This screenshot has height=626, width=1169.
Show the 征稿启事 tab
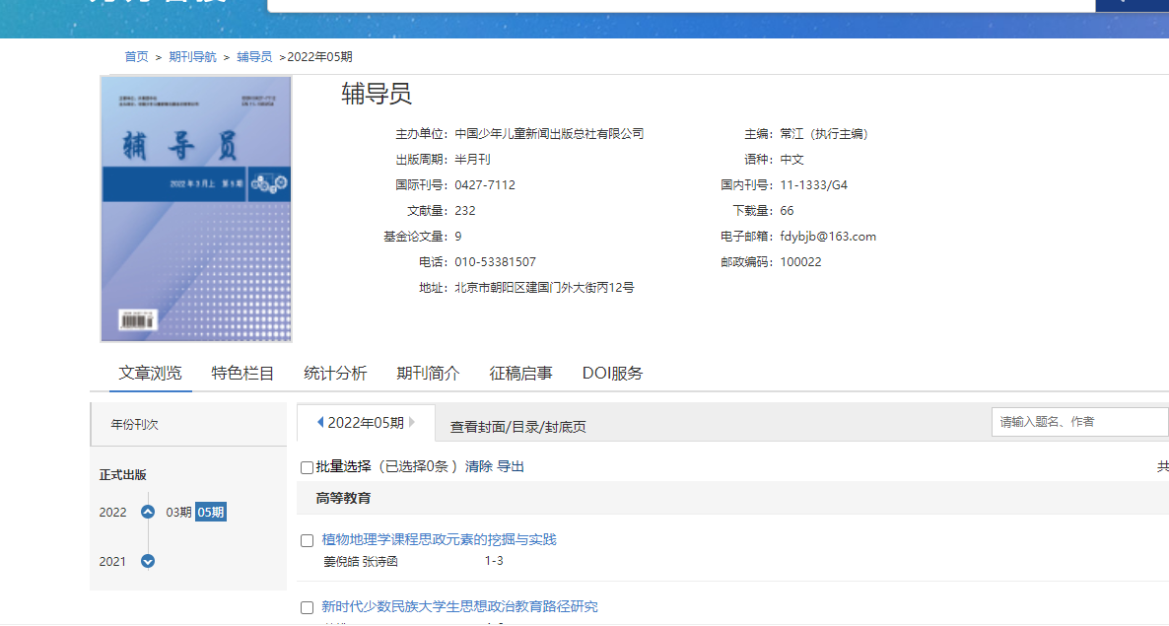(520, 373)
